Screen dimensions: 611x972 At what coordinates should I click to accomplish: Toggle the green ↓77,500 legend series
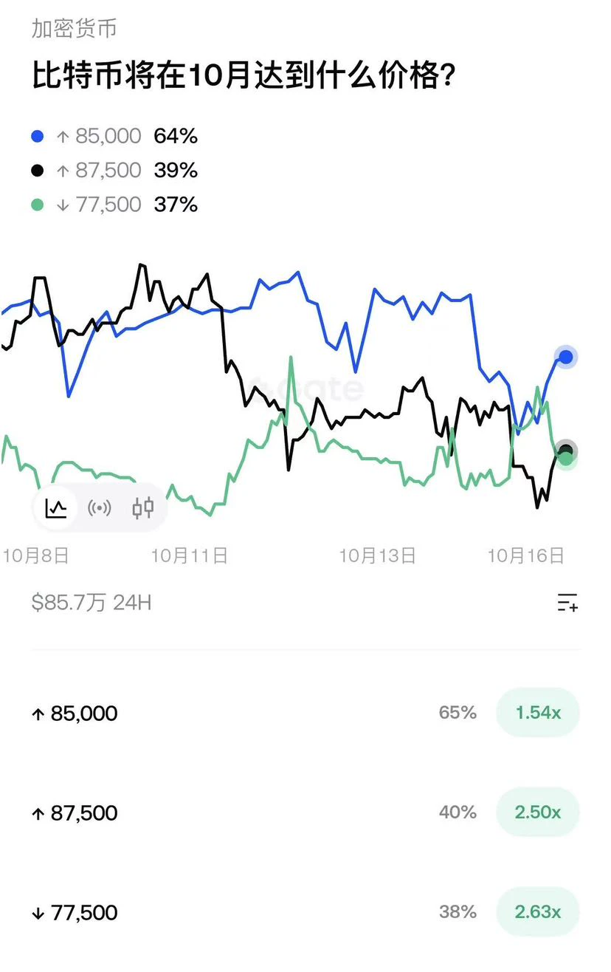pyautogui.click(x=114, y=204)
